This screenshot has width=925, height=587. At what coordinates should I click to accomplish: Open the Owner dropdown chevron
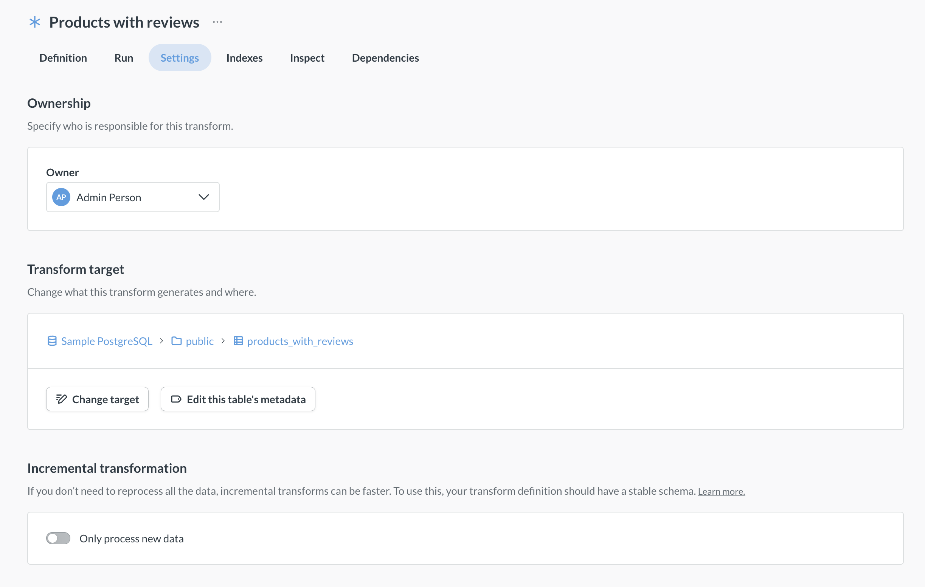click(x=203, y=197)
